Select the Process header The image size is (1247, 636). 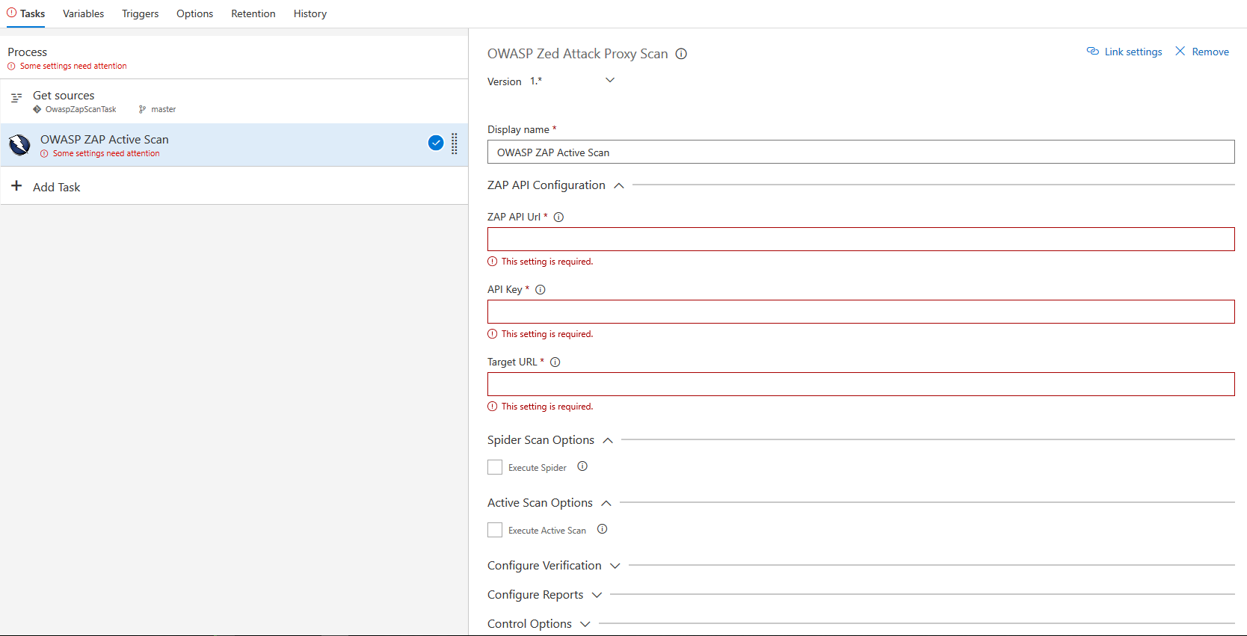coord(28,52)
